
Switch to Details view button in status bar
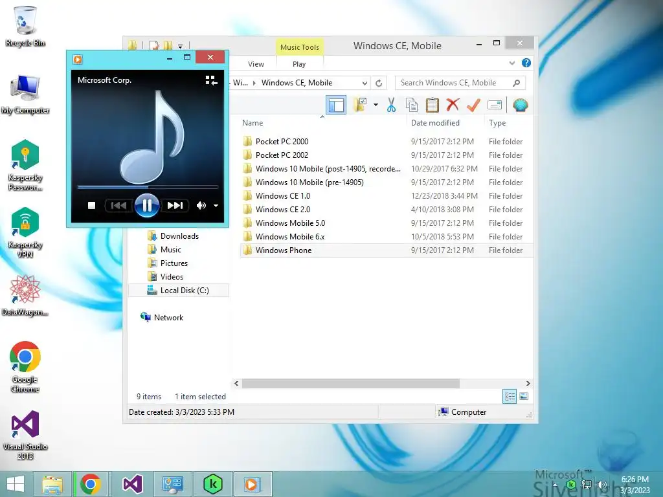[x=510, y=396]
